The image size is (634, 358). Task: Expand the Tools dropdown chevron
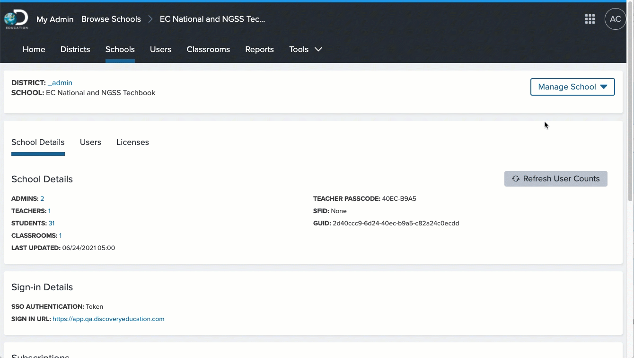tap(318, 49)
